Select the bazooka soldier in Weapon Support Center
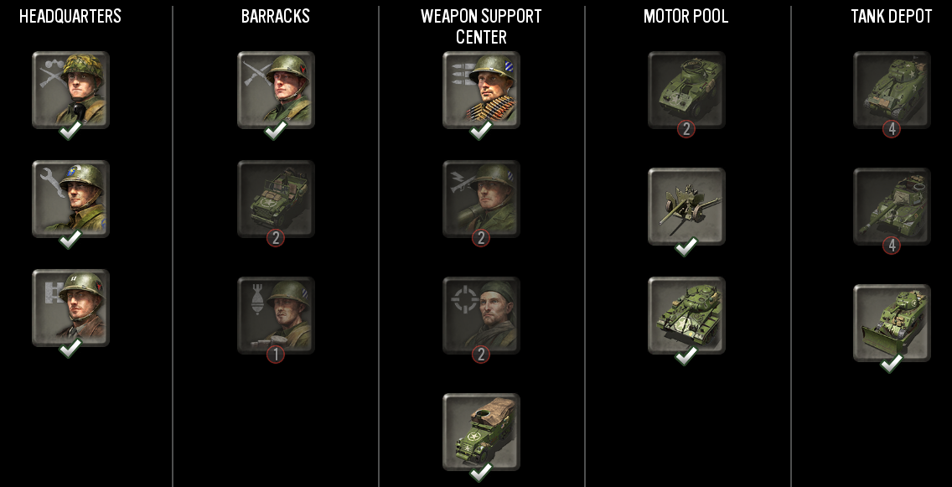952x487 pixels. point(481,199)
